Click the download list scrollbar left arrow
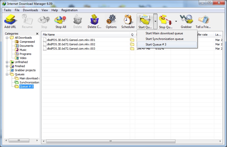Screen dimensions: 227x147 [x=44, y=141]
